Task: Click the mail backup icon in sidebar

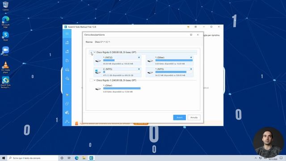Action: coord(67,70)
